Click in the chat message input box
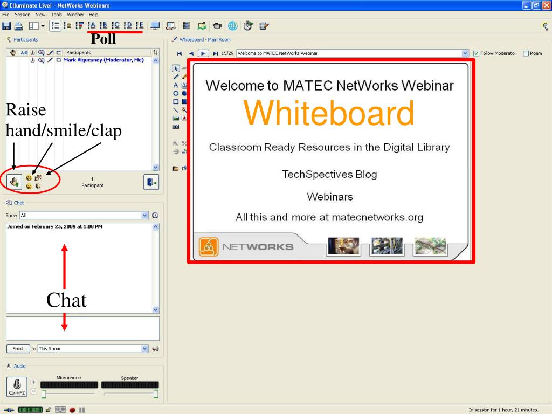 click(x=82, y=328)
